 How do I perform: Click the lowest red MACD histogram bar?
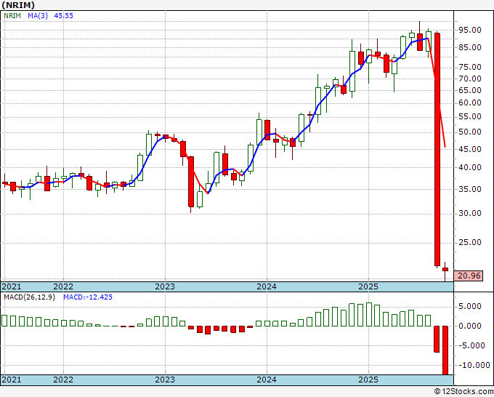[x=445, y=350]
